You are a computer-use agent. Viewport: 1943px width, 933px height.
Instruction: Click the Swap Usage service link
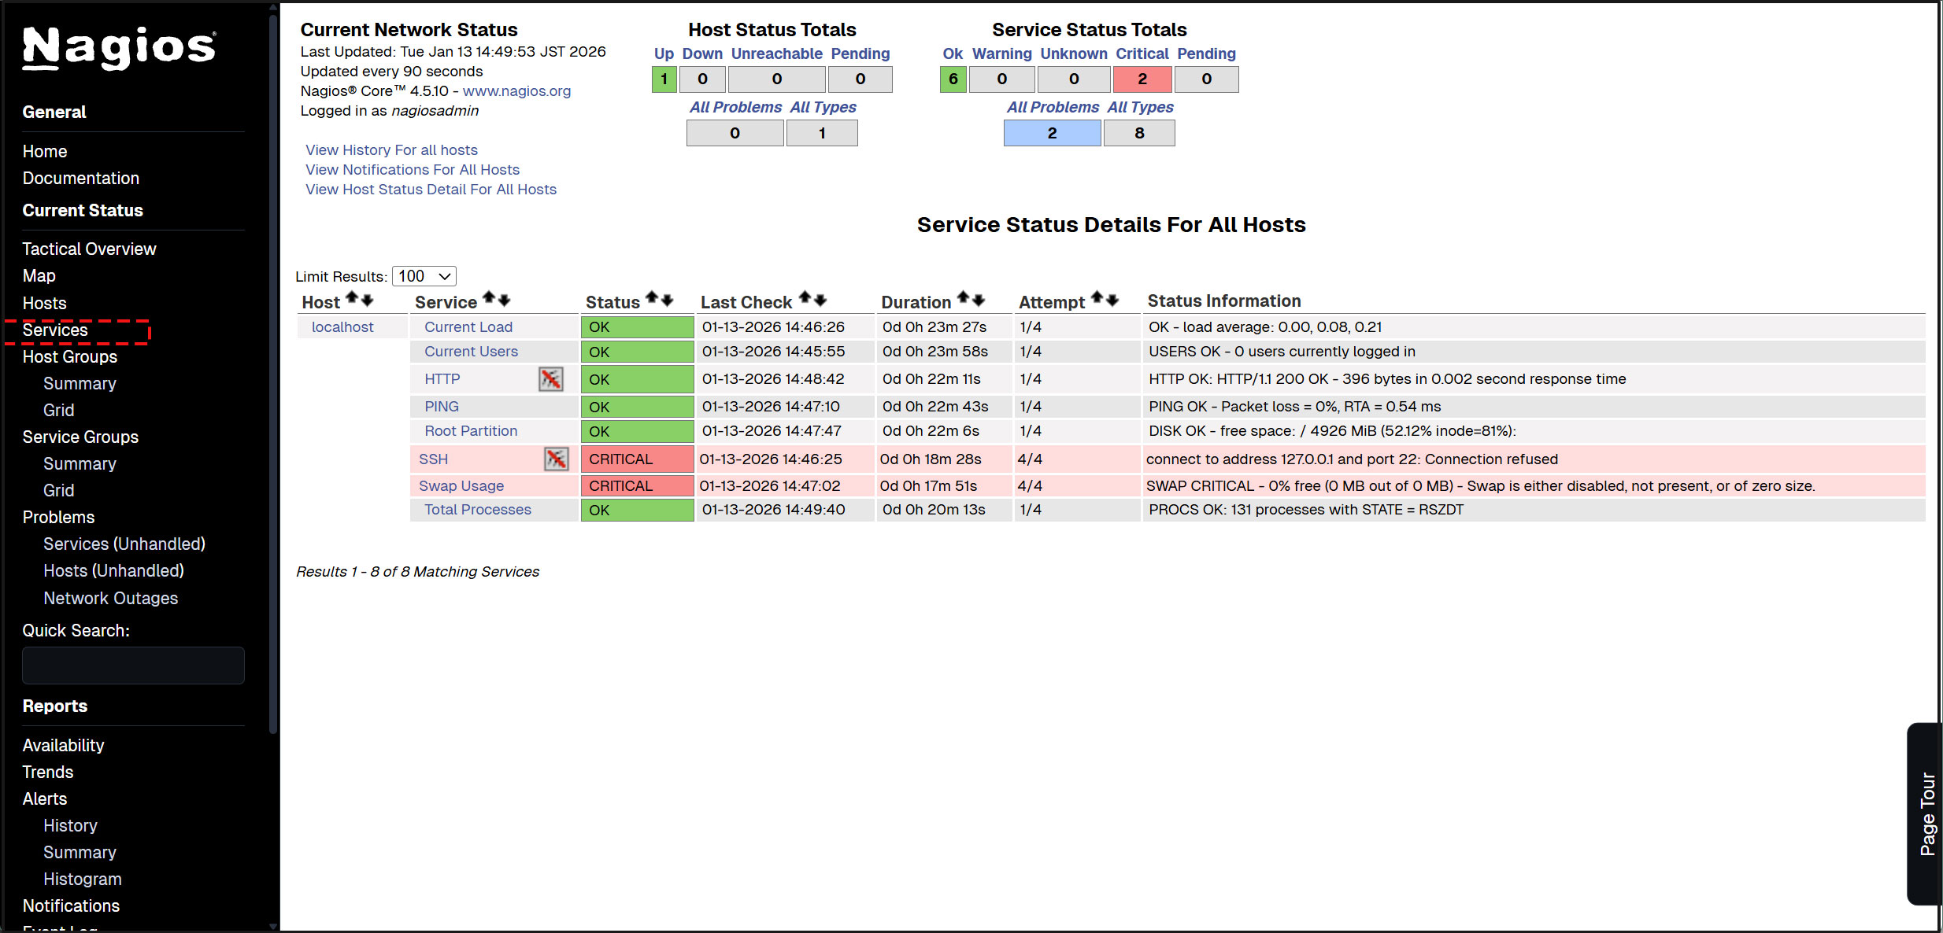461,485
